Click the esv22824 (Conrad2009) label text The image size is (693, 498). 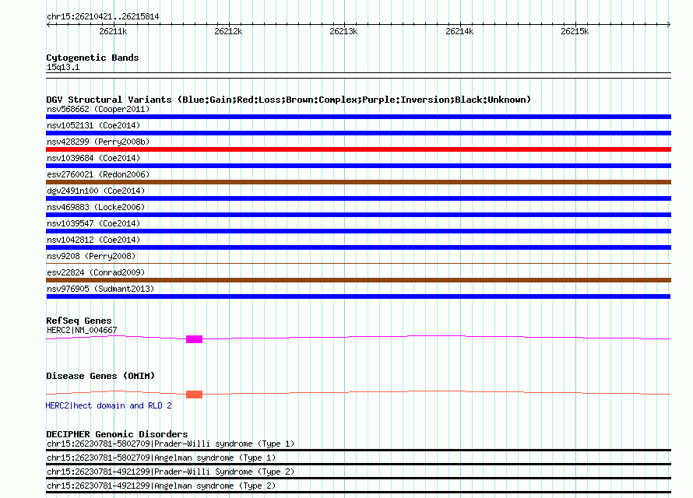coord(96,272)
